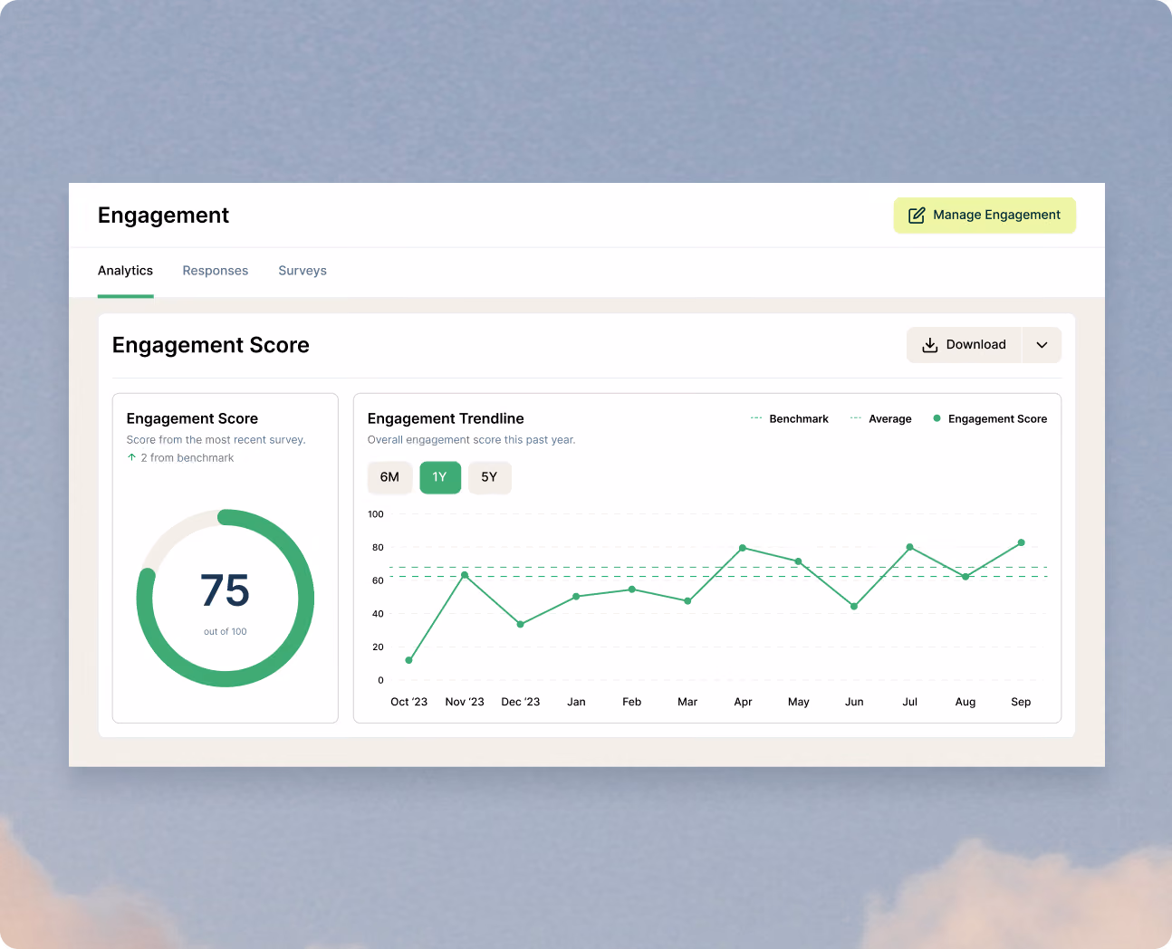The width and height of the screenshot is (1172, 949).
Task: Click the Oct '23 data point
Action: point(409,660)
